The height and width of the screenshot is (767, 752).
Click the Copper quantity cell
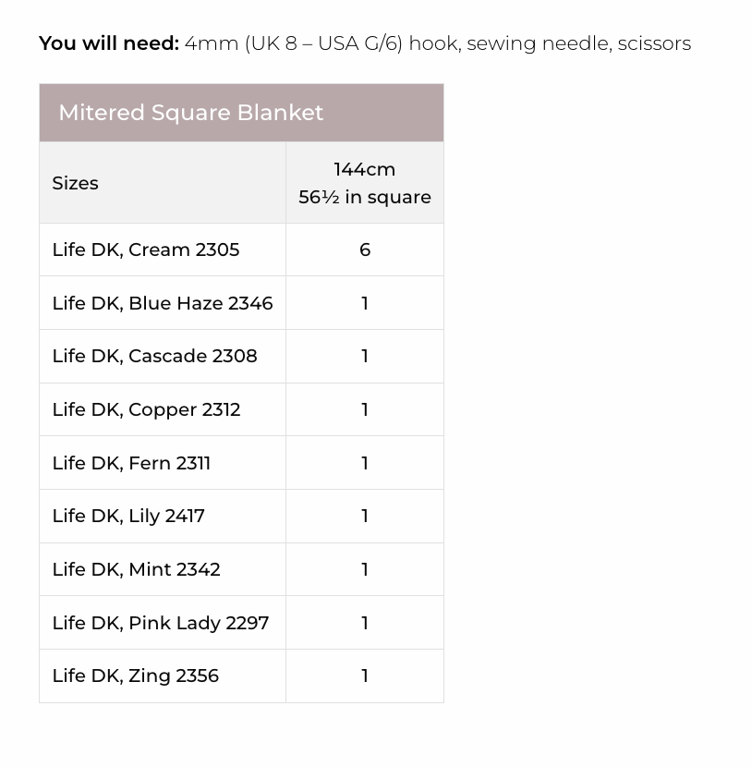coord(365,409)
